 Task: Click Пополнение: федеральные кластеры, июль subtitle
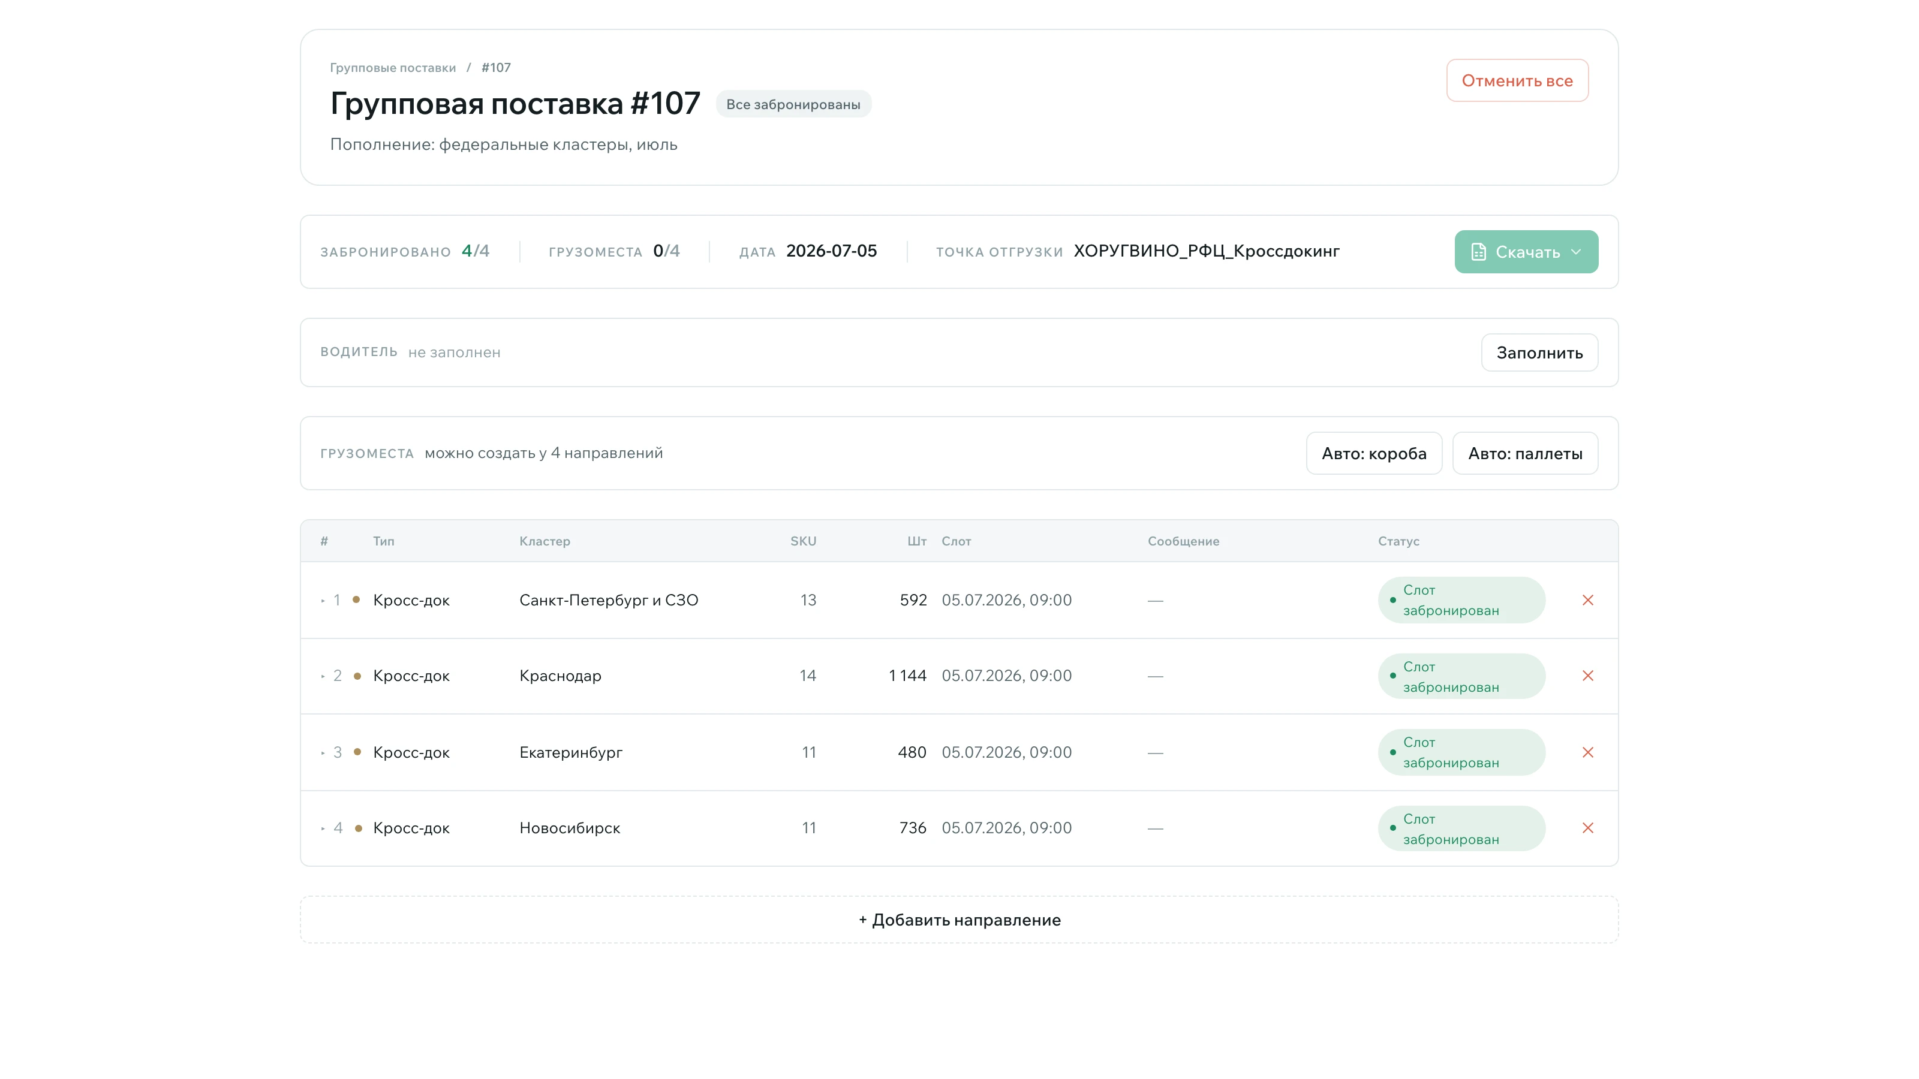click(504, 144)
